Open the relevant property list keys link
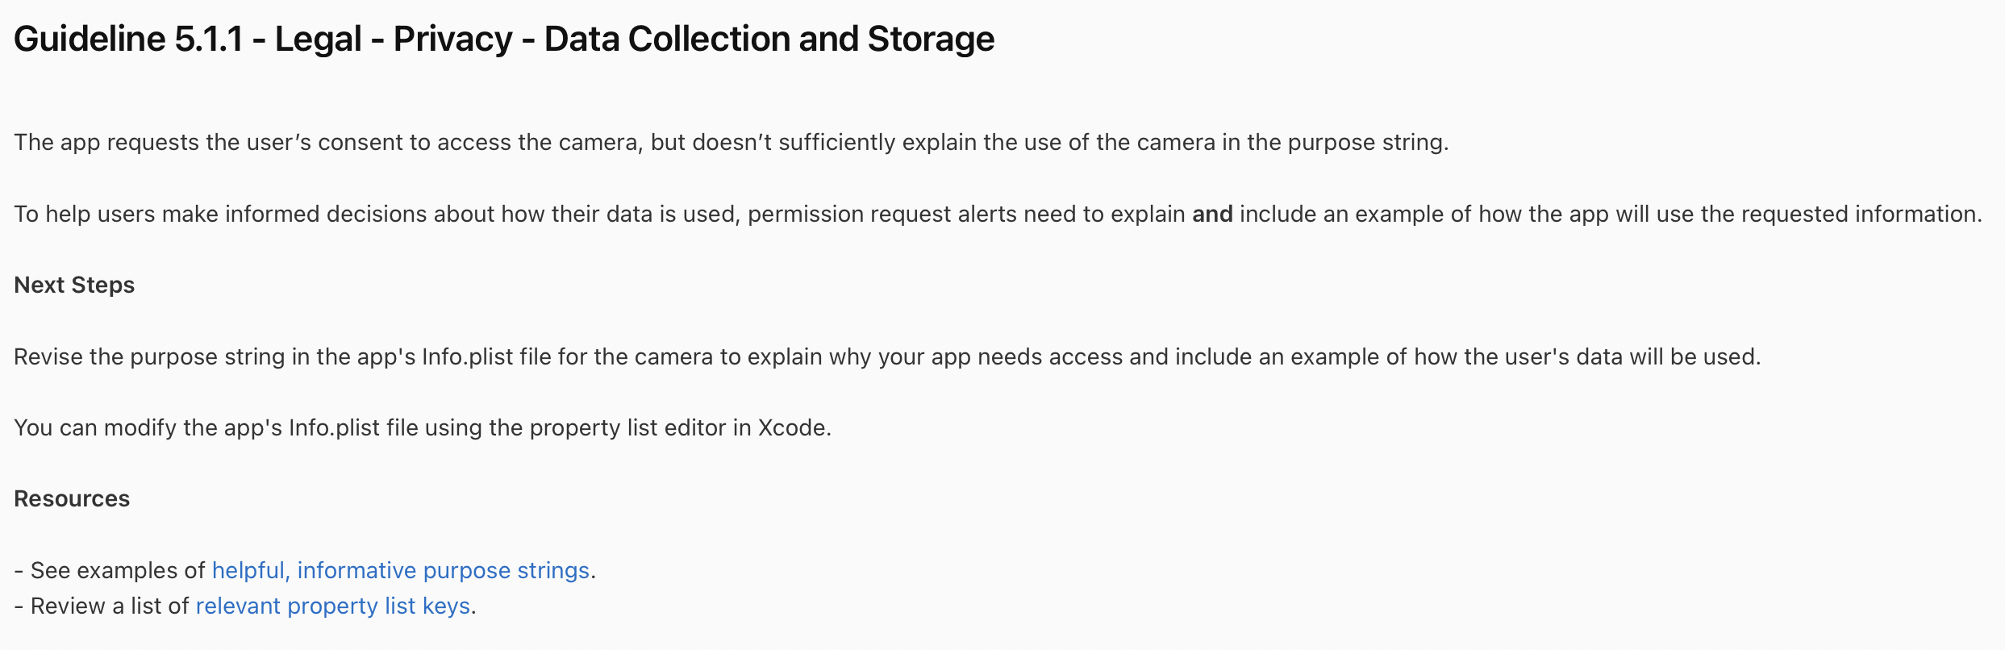This screenshot has width=2005, height=650. click(x=333, y=606)
